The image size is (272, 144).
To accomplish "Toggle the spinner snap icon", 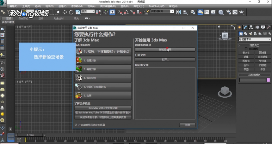I will pos(139,12).
